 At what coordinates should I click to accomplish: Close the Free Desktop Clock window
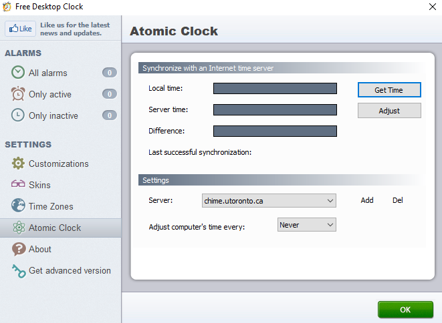pyautogui.click(x=433, y=7)
